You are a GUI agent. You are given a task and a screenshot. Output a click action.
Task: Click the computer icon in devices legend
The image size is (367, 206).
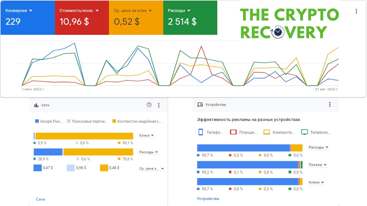tap(267, 132)
